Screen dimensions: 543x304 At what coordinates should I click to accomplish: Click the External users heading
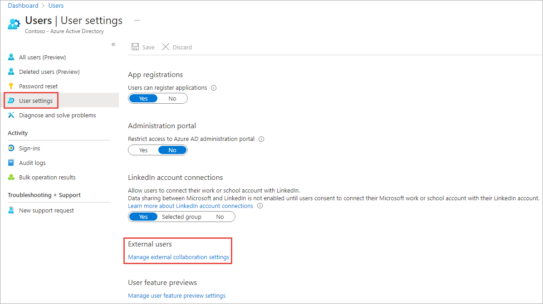[150, 244]
